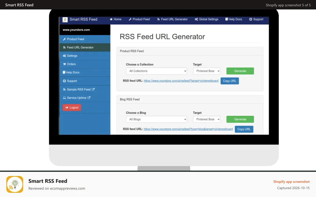Image resolution: width=316 pixels, height=197 pixels.
Task: Click the Smart RSS Feed app icon in footer
Action: [x=15, y=184]
